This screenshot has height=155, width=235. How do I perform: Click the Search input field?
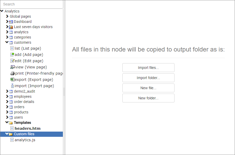32,4
